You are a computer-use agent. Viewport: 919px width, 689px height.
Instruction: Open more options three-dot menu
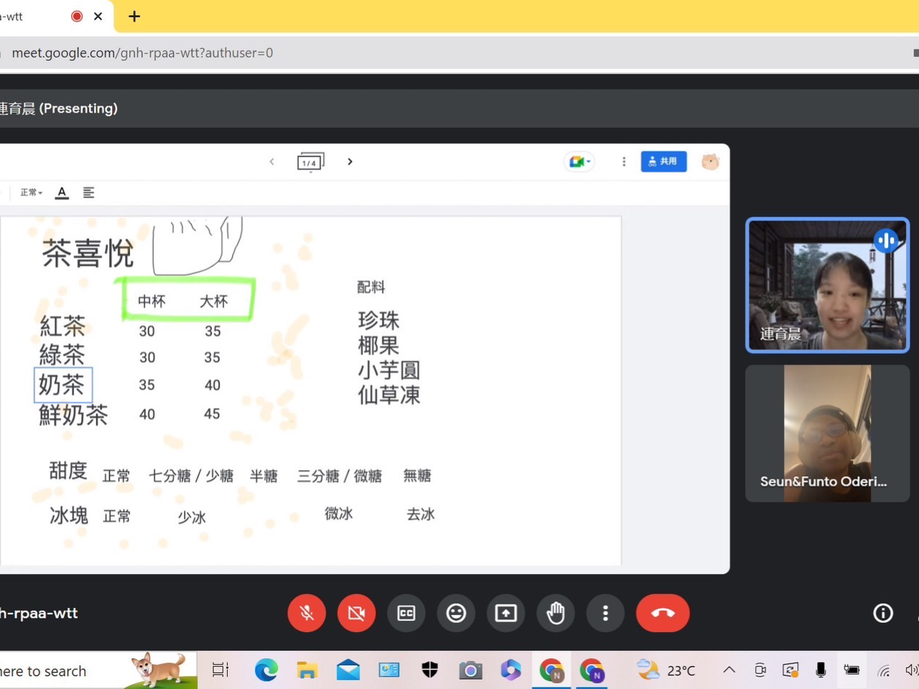coord(605,613)
